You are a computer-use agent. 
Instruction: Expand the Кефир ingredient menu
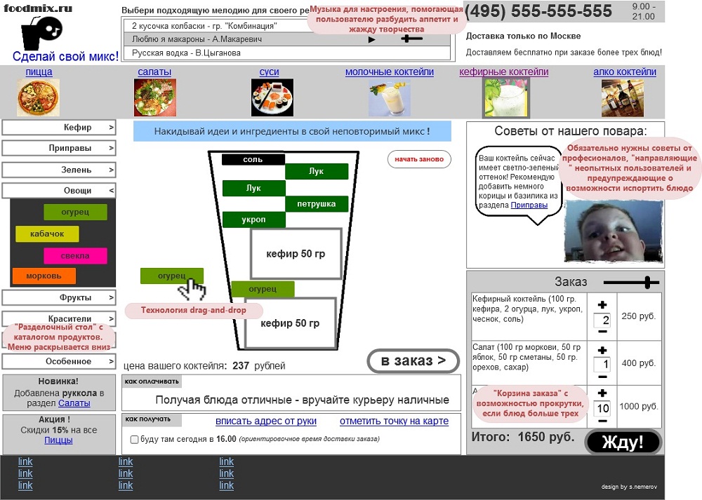[59, 128]
